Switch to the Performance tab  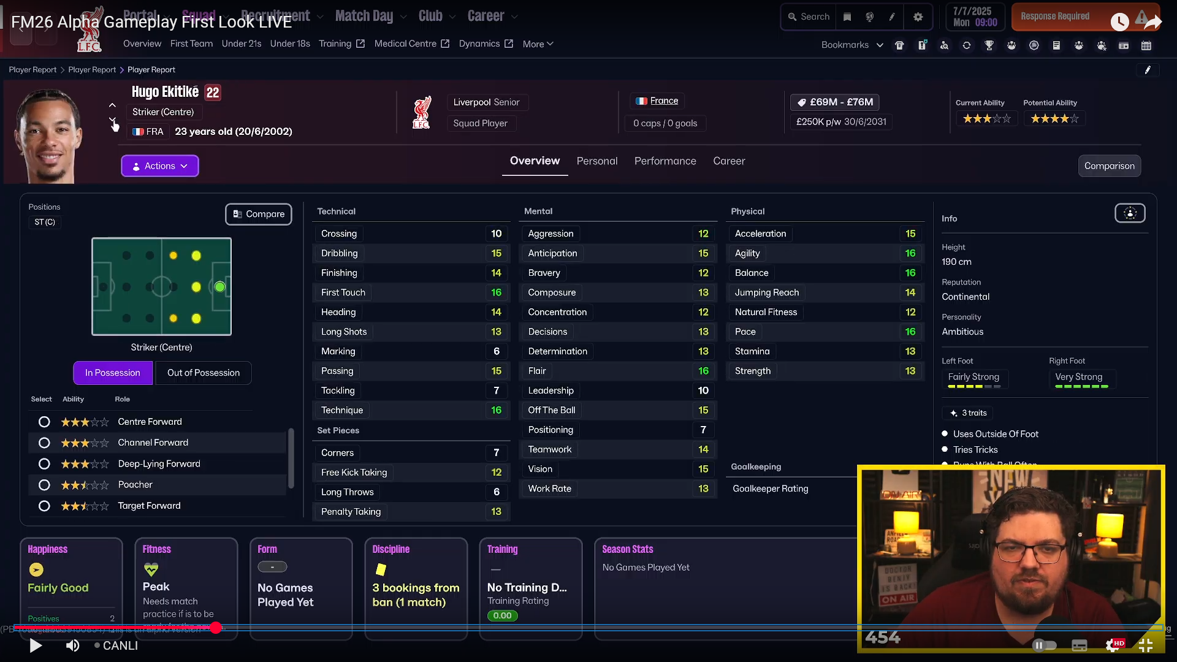pos(665,161)
